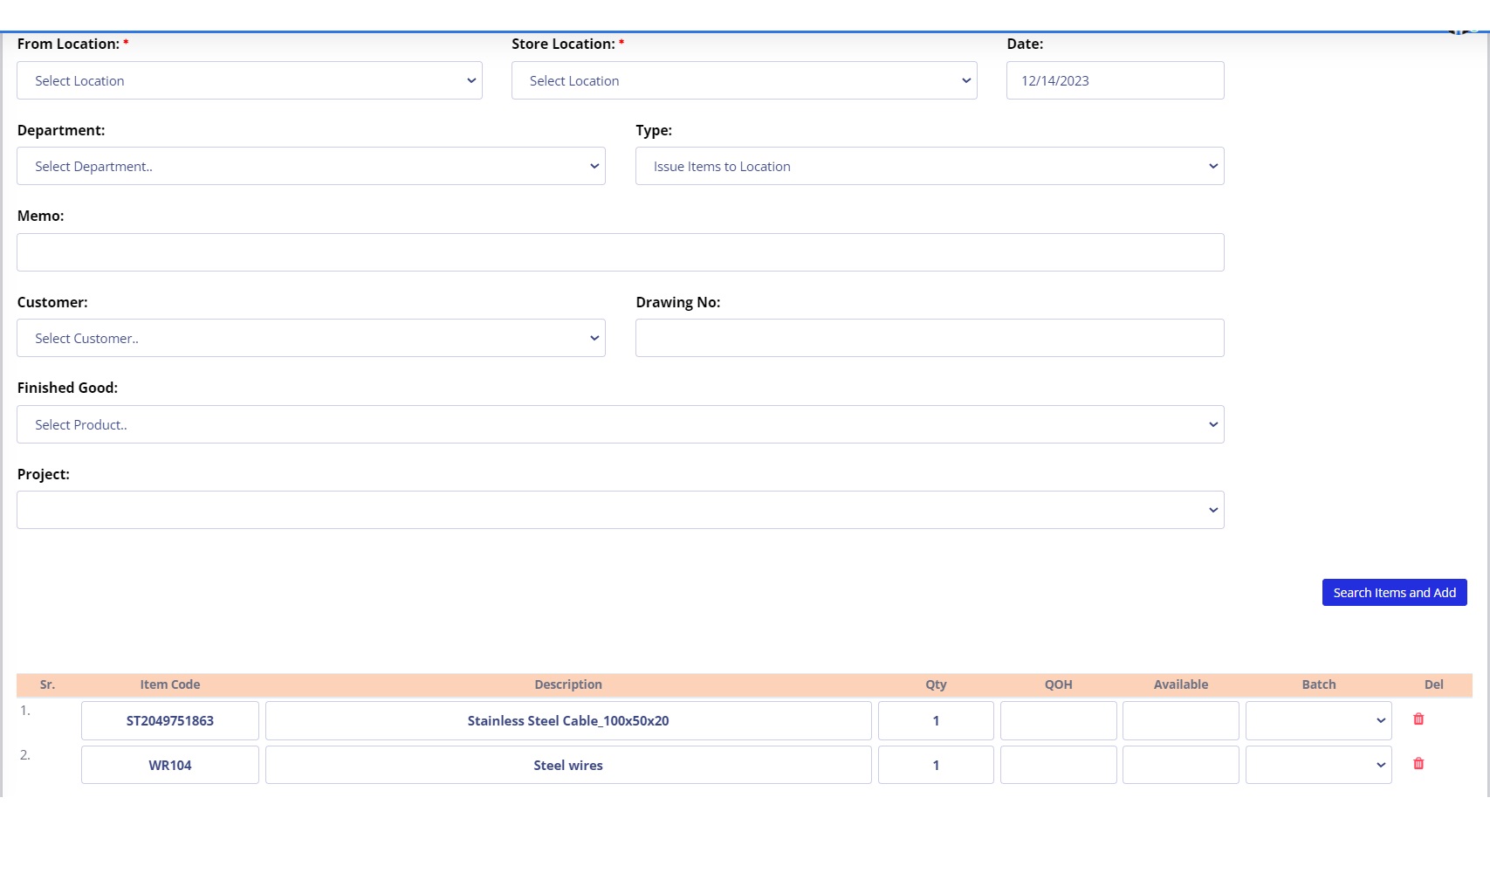Delete the Stainless Steel Cable row

1418,719
